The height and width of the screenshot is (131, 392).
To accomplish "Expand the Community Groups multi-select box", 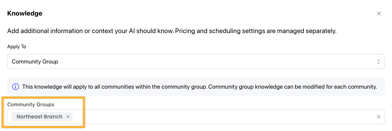I will click(196, 117).
